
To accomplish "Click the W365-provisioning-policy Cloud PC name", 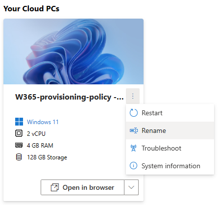I will point(70,97).
